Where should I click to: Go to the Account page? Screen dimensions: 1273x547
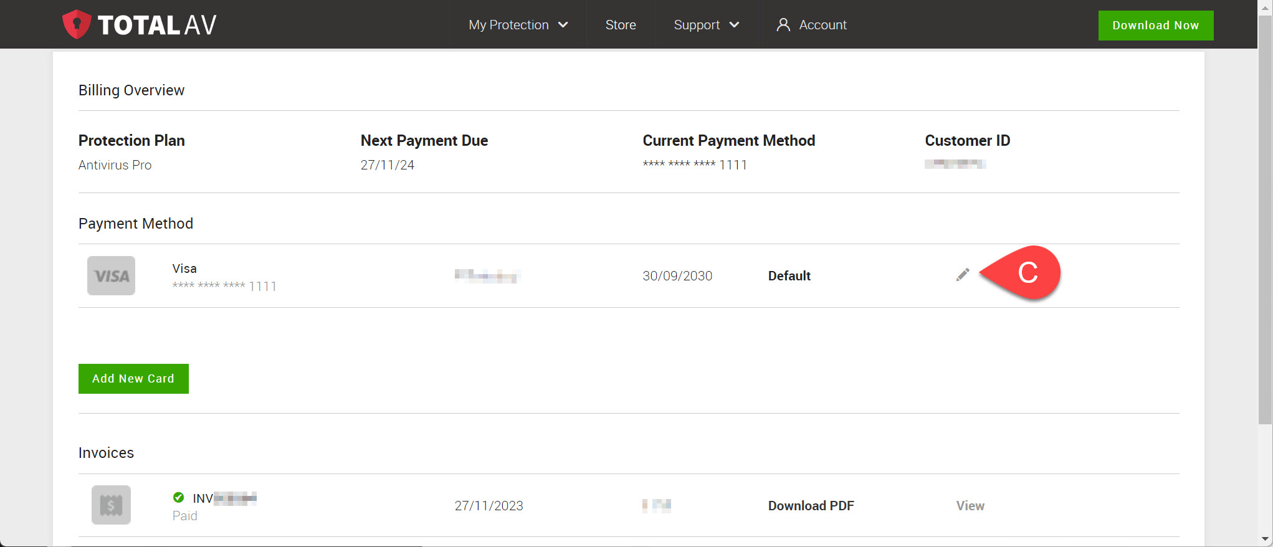(811, 25)
